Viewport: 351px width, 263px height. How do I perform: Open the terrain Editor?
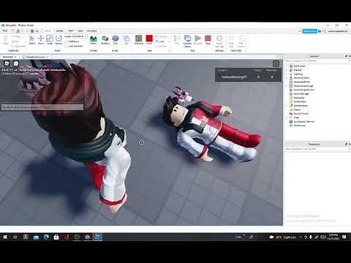[x=94, y=40]
